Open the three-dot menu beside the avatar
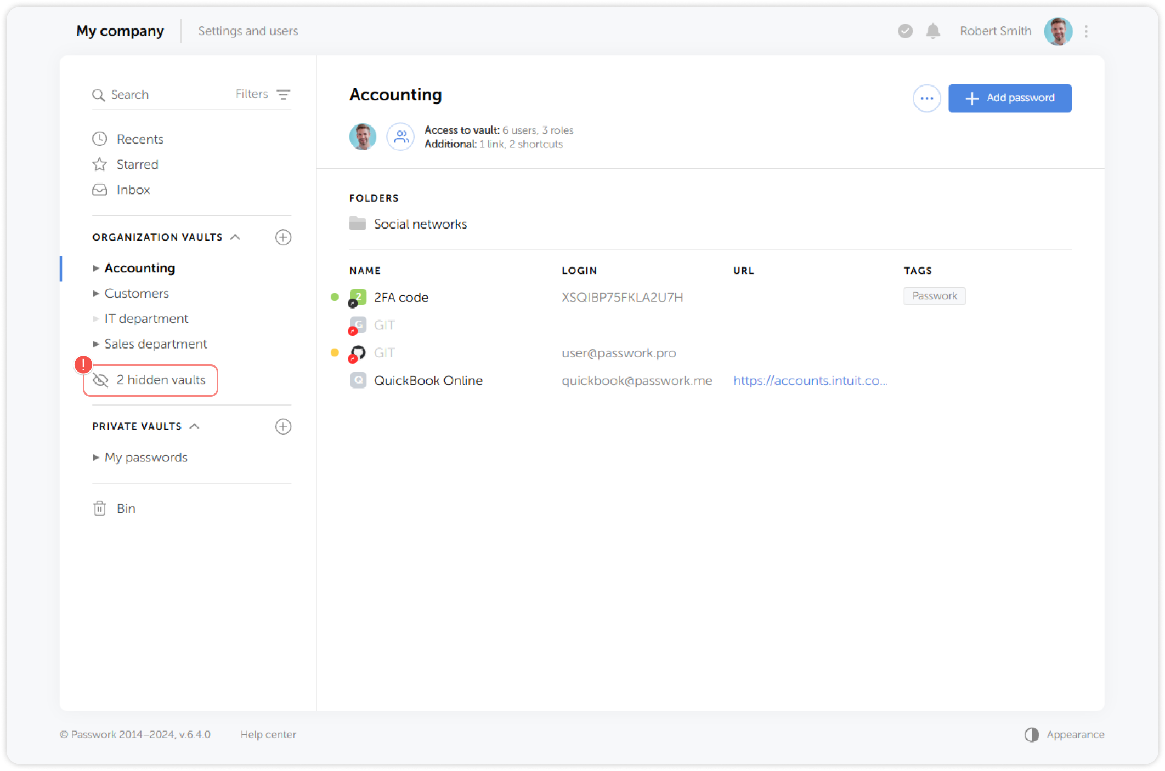 click(1087, 31)
